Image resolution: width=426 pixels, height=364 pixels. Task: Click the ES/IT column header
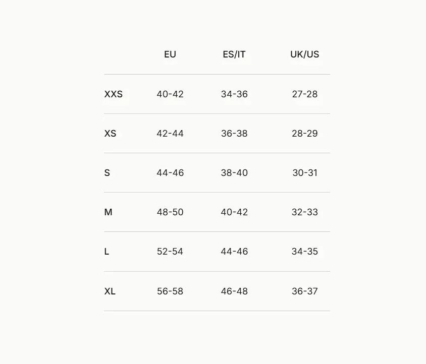[x=234, y=54]
